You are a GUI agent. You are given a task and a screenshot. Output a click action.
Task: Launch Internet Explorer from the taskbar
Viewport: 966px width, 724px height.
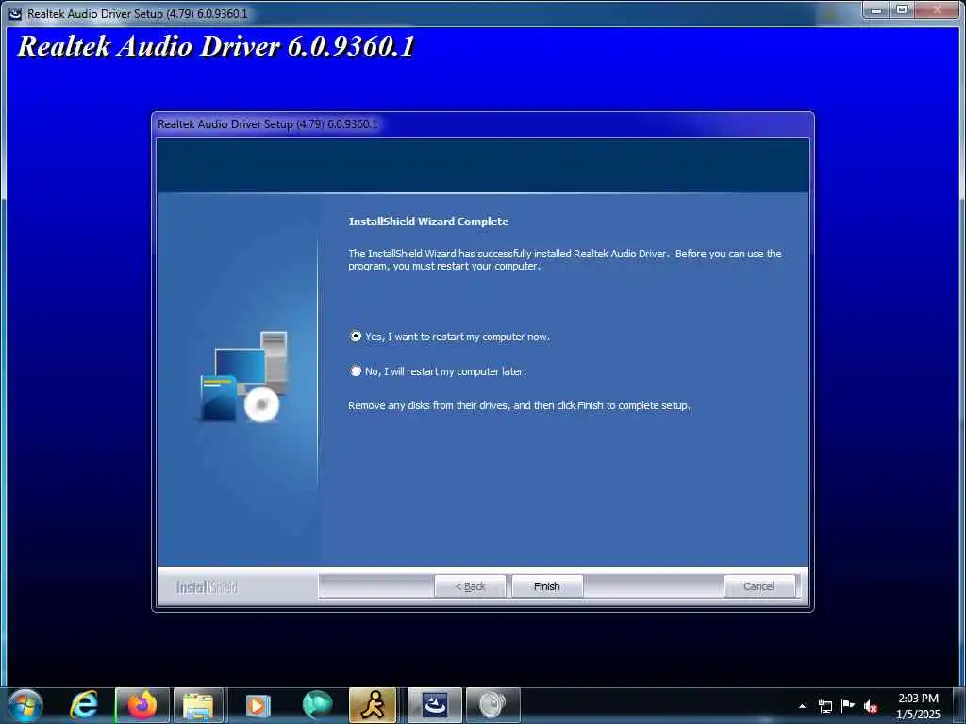(84, 705)
